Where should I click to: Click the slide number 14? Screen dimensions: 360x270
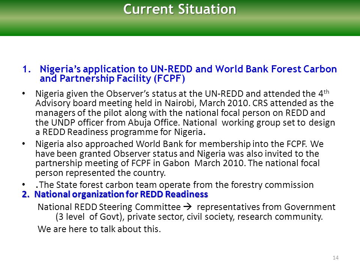point(336,258)
